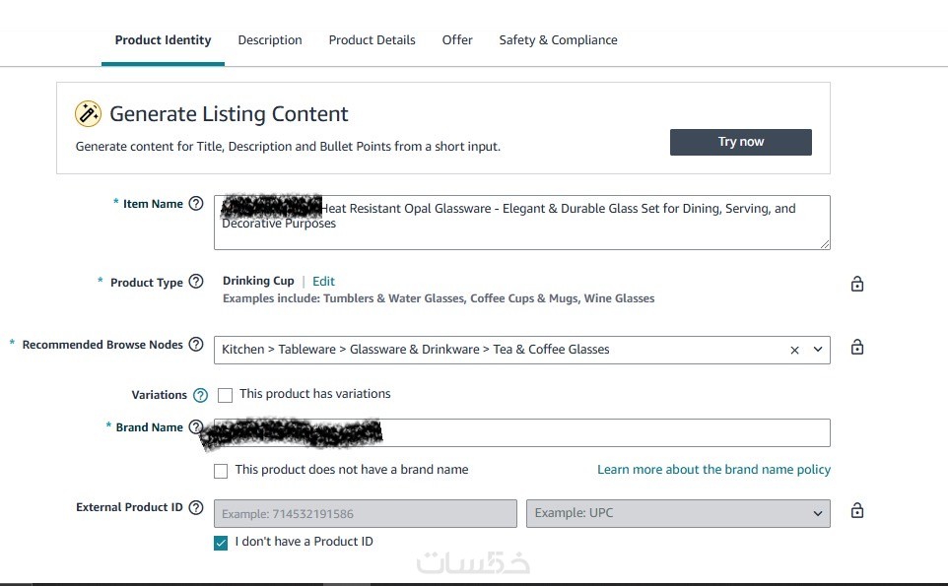The image size is (948, 586).
Task: Open the product ID type dropdown (Example: UPC)
Action: coord(678,513)
